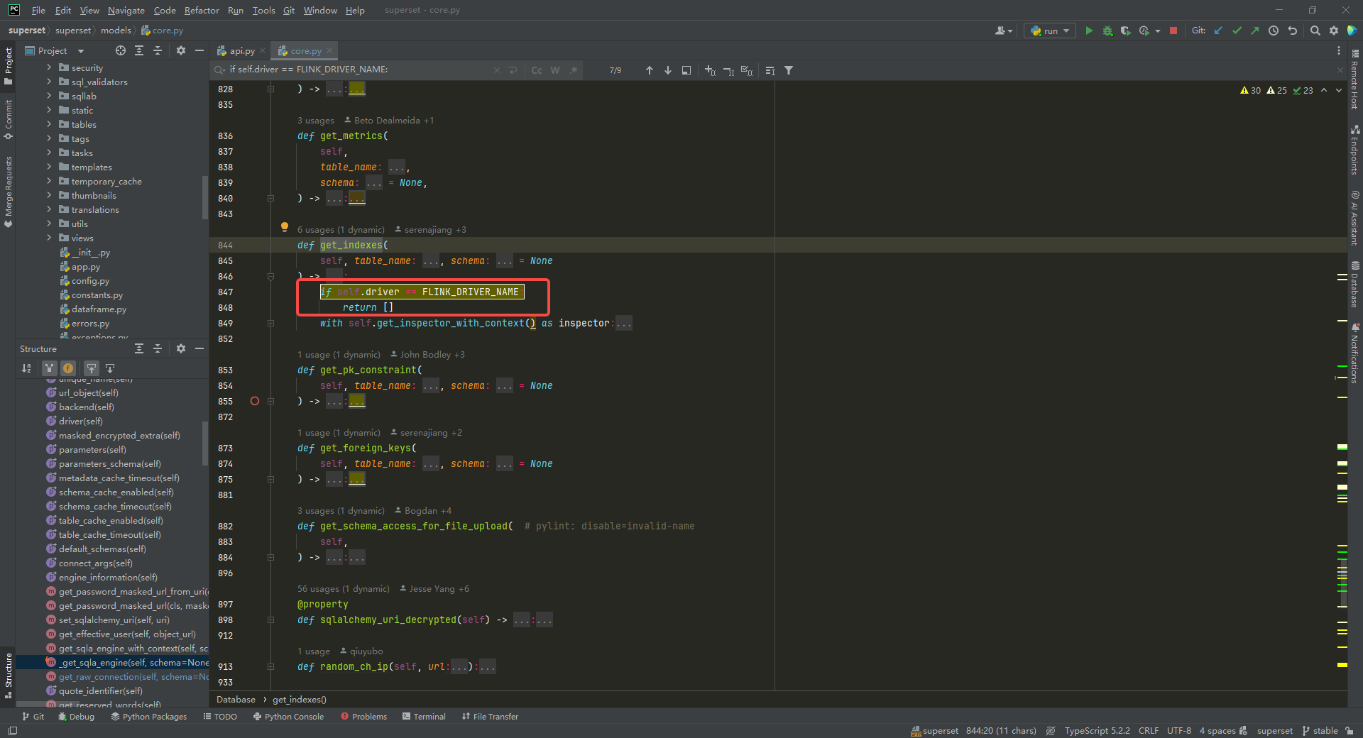The image size is (1363, 738).
Task: Toggle breakpoint on line 855
Action: (x=255, y=401)
